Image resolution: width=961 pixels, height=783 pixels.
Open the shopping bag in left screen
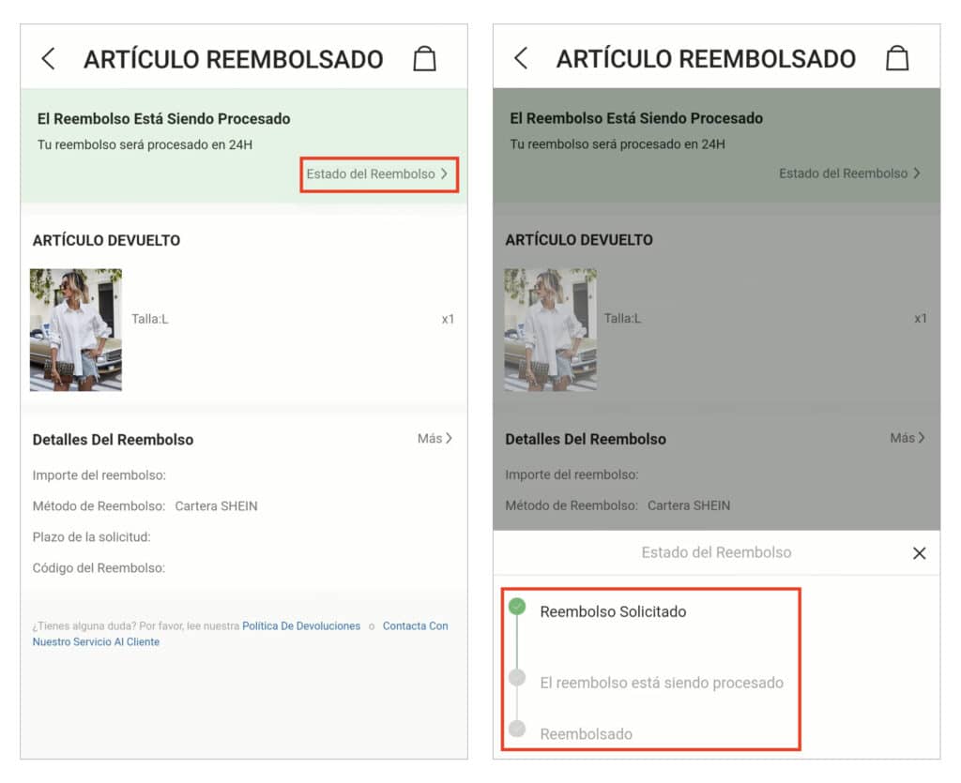point(424,59)
